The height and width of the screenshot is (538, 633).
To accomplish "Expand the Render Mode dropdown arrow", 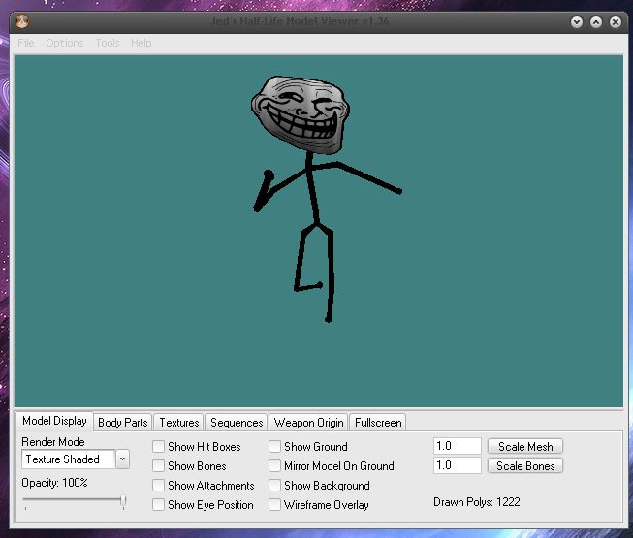I will coord(122,459).
